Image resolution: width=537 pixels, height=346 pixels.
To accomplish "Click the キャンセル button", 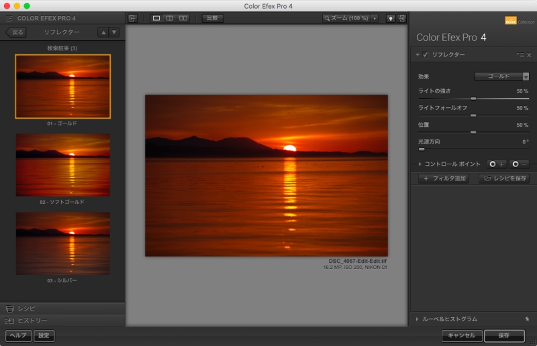I will [x=462, y=335].
